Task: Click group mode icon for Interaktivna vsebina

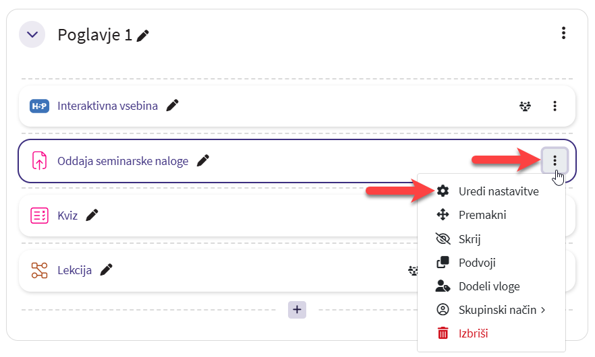Action: (x=525, y=106)
